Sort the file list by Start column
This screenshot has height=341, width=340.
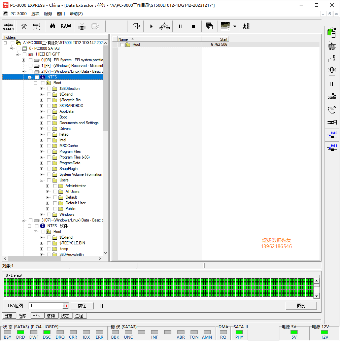215,39
